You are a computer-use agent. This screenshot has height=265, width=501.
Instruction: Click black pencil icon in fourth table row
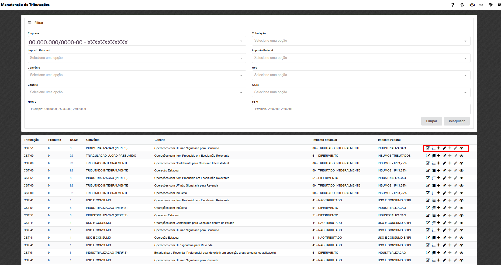point(444,170)
